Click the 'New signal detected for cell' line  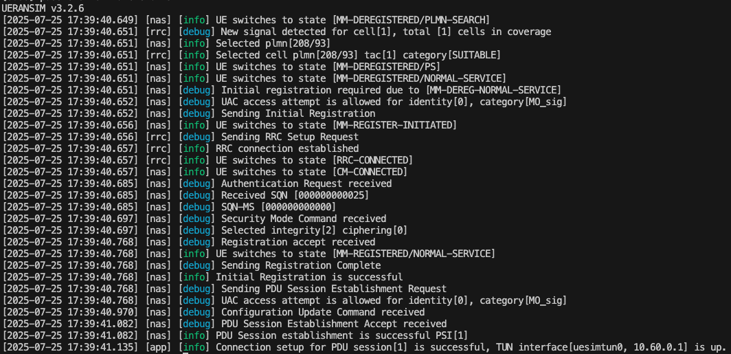(x=385, y=31)
